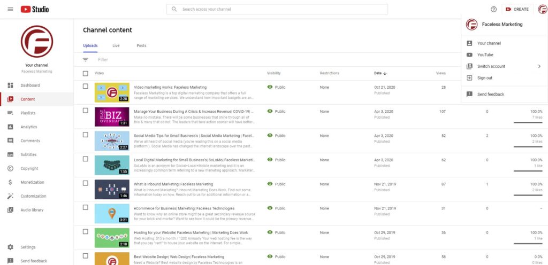This screenshot has height=265, width=548.
Task: Click the Customization magic wand icon
Action: (x=11, y=196)
